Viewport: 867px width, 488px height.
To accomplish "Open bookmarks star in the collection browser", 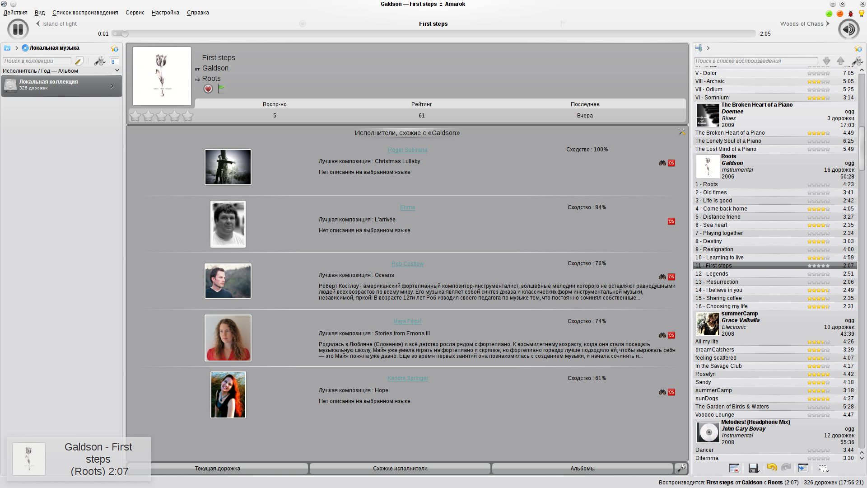I will (114, 48).
